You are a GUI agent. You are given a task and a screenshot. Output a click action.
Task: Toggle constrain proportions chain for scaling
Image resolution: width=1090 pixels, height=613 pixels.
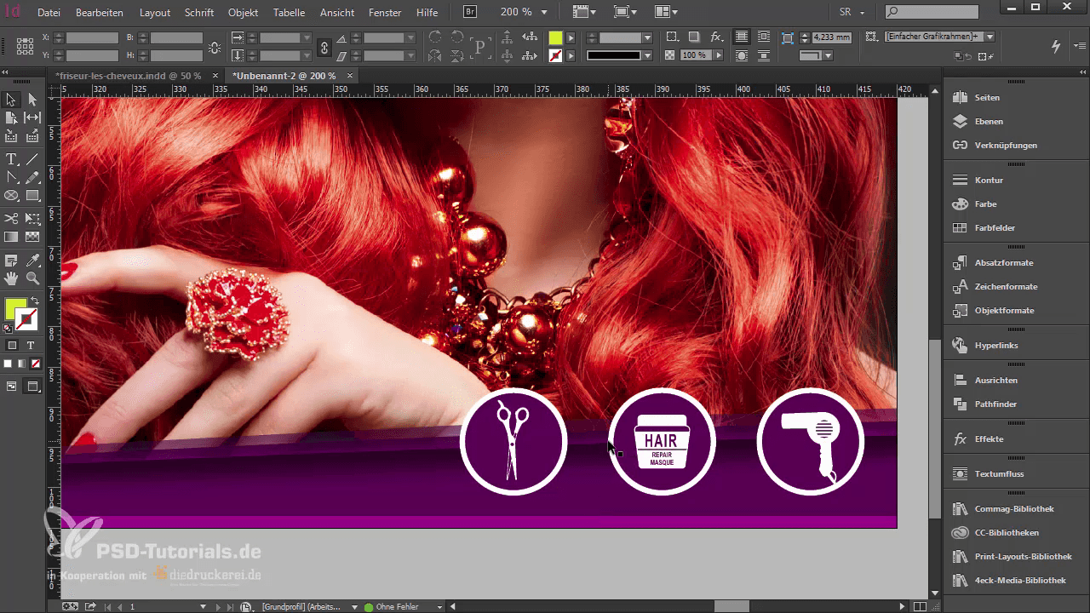324,48
